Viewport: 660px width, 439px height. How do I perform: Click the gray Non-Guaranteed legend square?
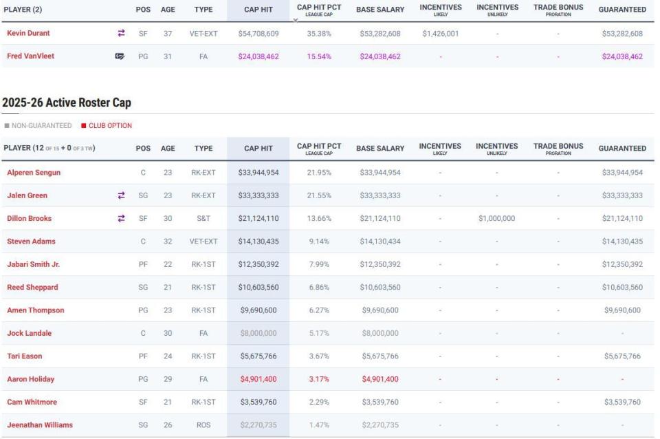point(7,125)
